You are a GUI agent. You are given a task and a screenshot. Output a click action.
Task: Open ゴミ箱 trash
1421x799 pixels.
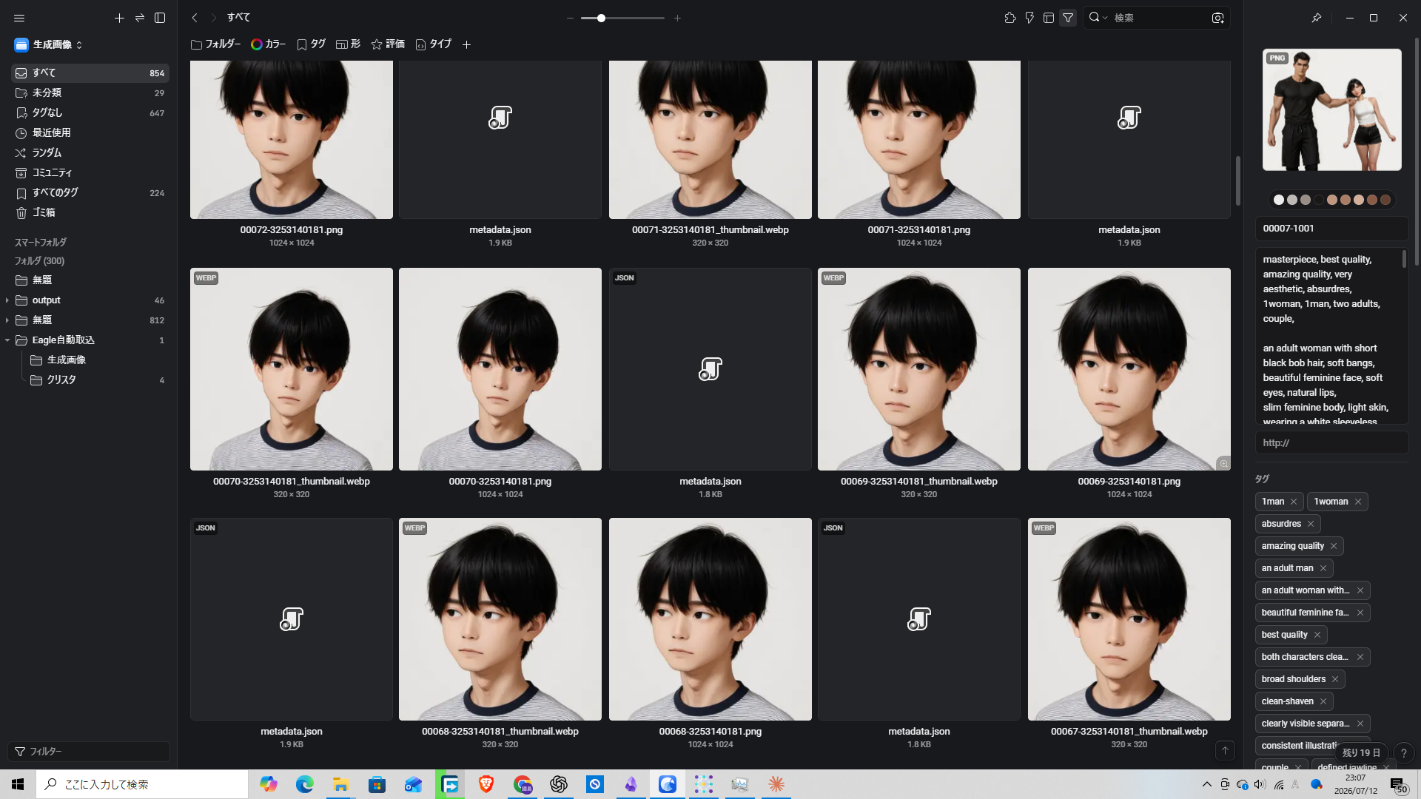tap(90, 213)
